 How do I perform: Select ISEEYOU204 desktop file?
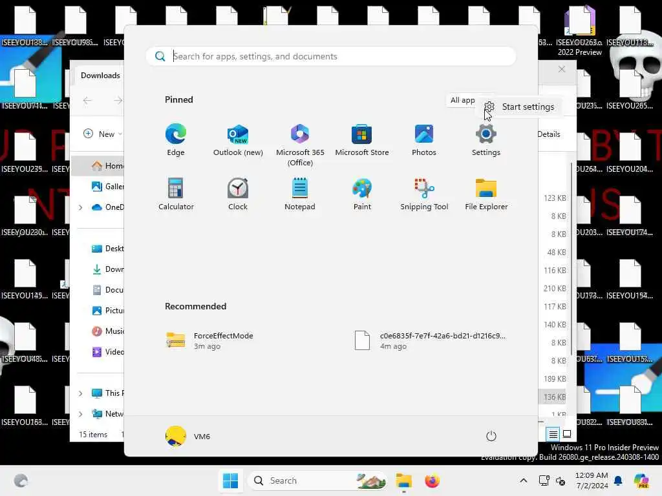pos(630,152)
